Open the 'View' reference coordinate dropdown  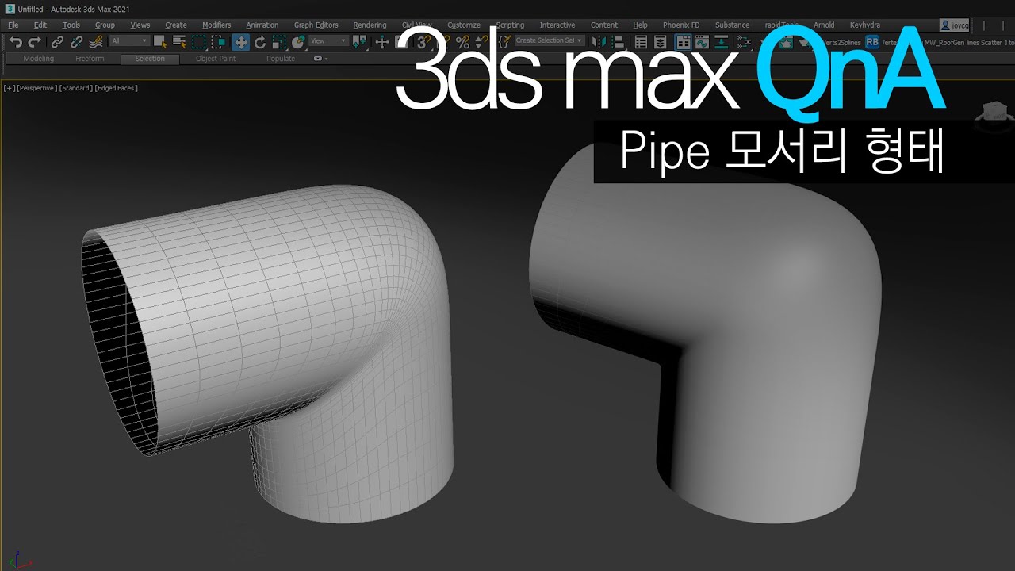[327, 41]
